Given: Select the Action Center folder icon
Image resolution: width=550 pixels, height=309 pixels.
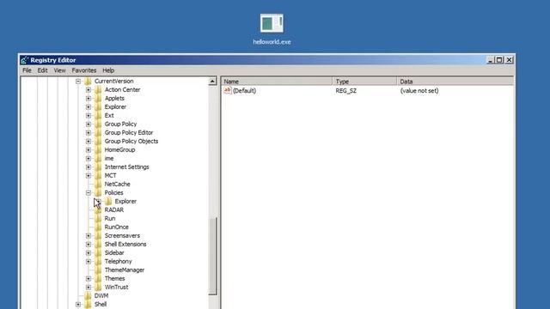Looking at the screenshot, I should click(98, 89).
